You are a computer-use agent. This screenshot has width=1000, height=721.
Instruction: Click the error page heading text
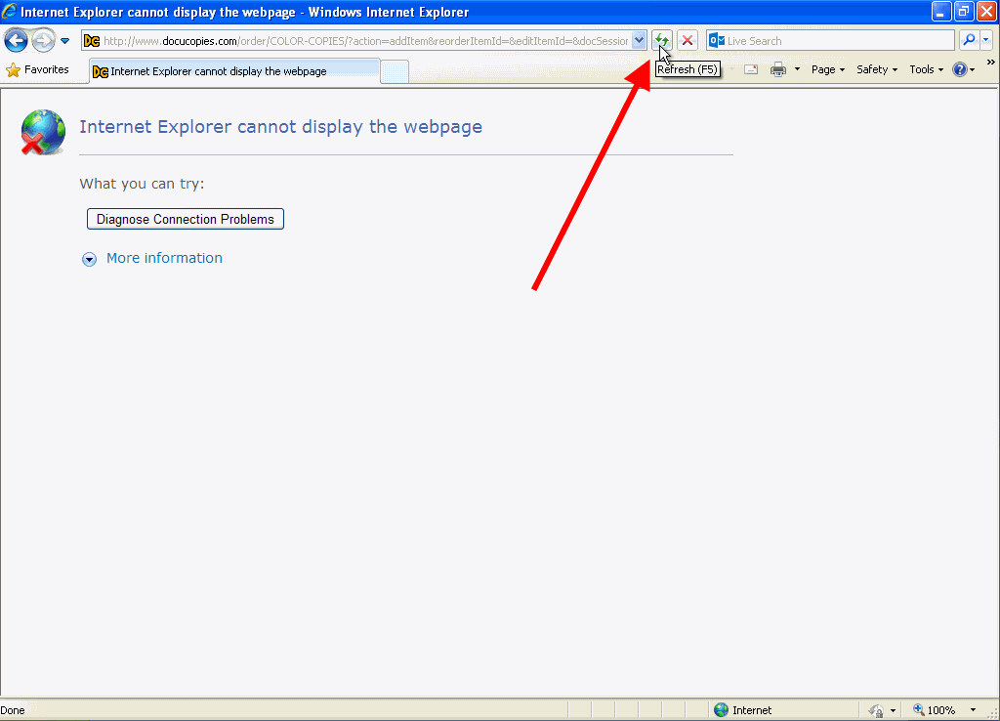click(280, 126)
